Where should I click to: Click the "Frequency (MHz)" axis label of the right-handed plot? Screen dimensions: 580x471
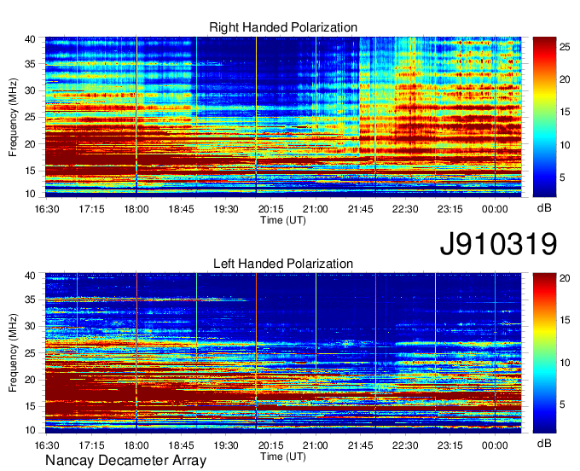[13, 117]
